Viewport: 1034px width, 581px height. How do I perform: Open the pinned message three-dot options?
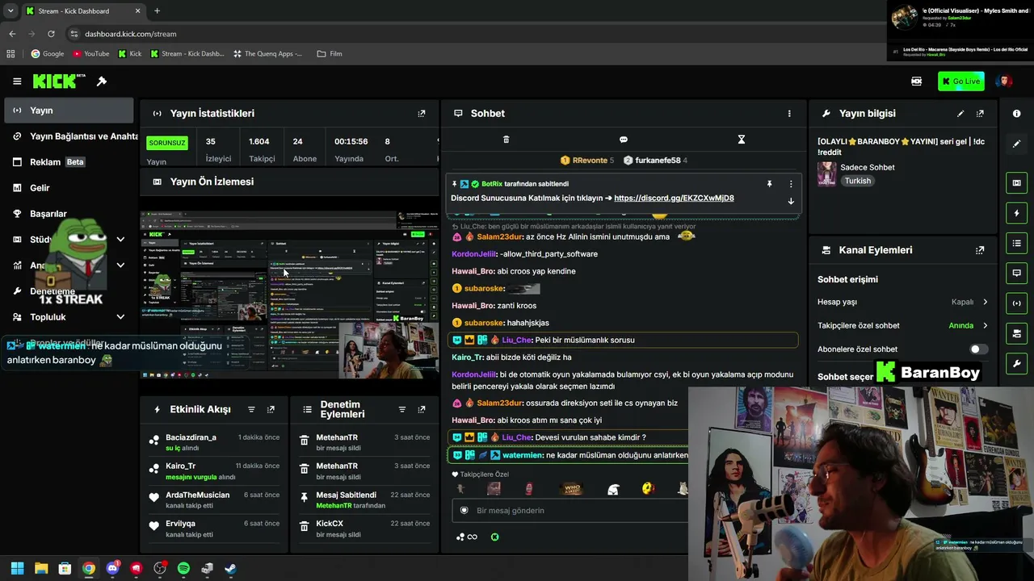coord(791,184)
